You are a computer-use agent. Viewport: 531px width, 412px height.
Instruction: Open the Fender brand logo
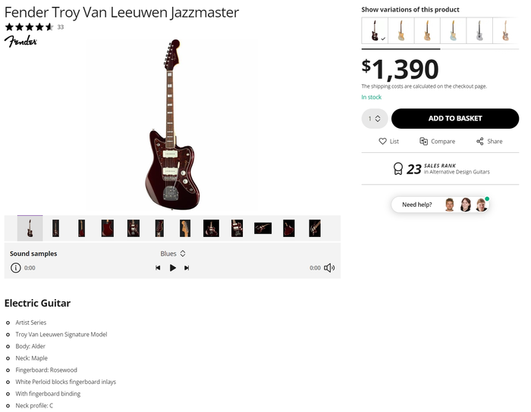20,41
